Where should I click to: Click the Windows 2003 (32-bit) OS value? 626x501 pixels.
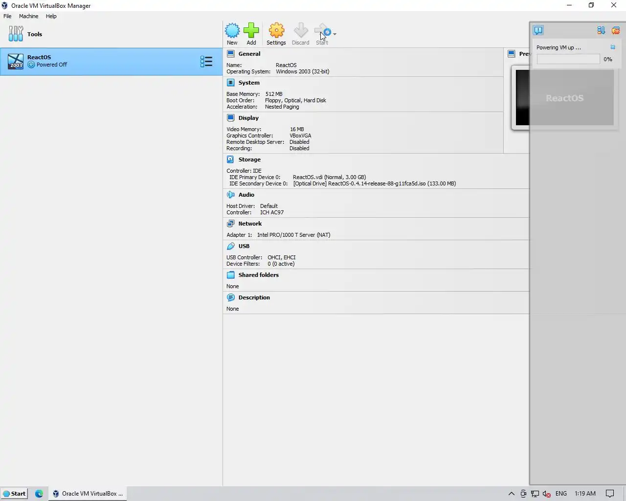coord(302,71)
